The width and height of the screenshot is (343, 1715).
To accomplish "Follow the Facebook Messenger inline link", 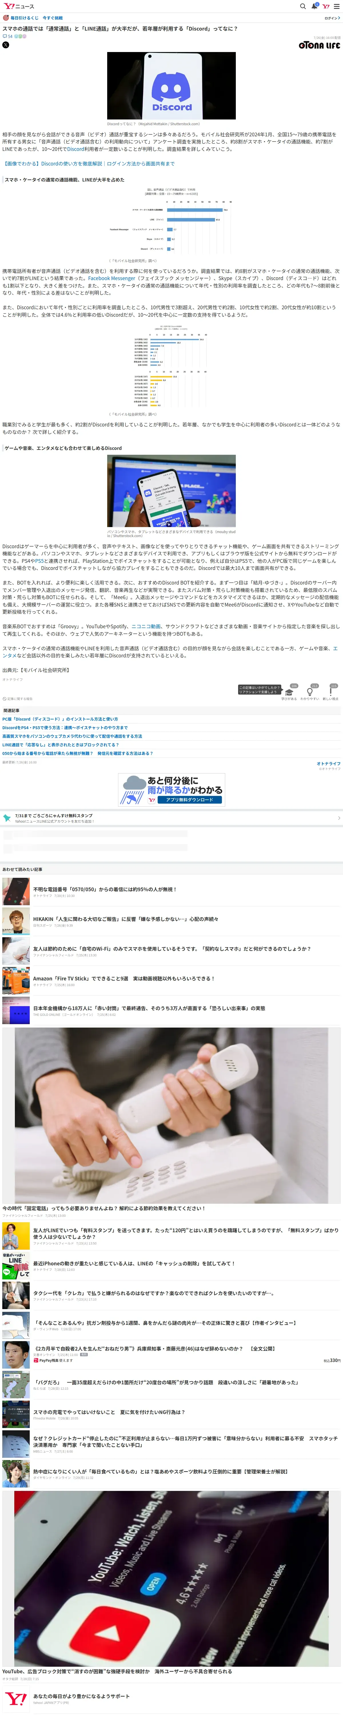I will click(111, 278).
